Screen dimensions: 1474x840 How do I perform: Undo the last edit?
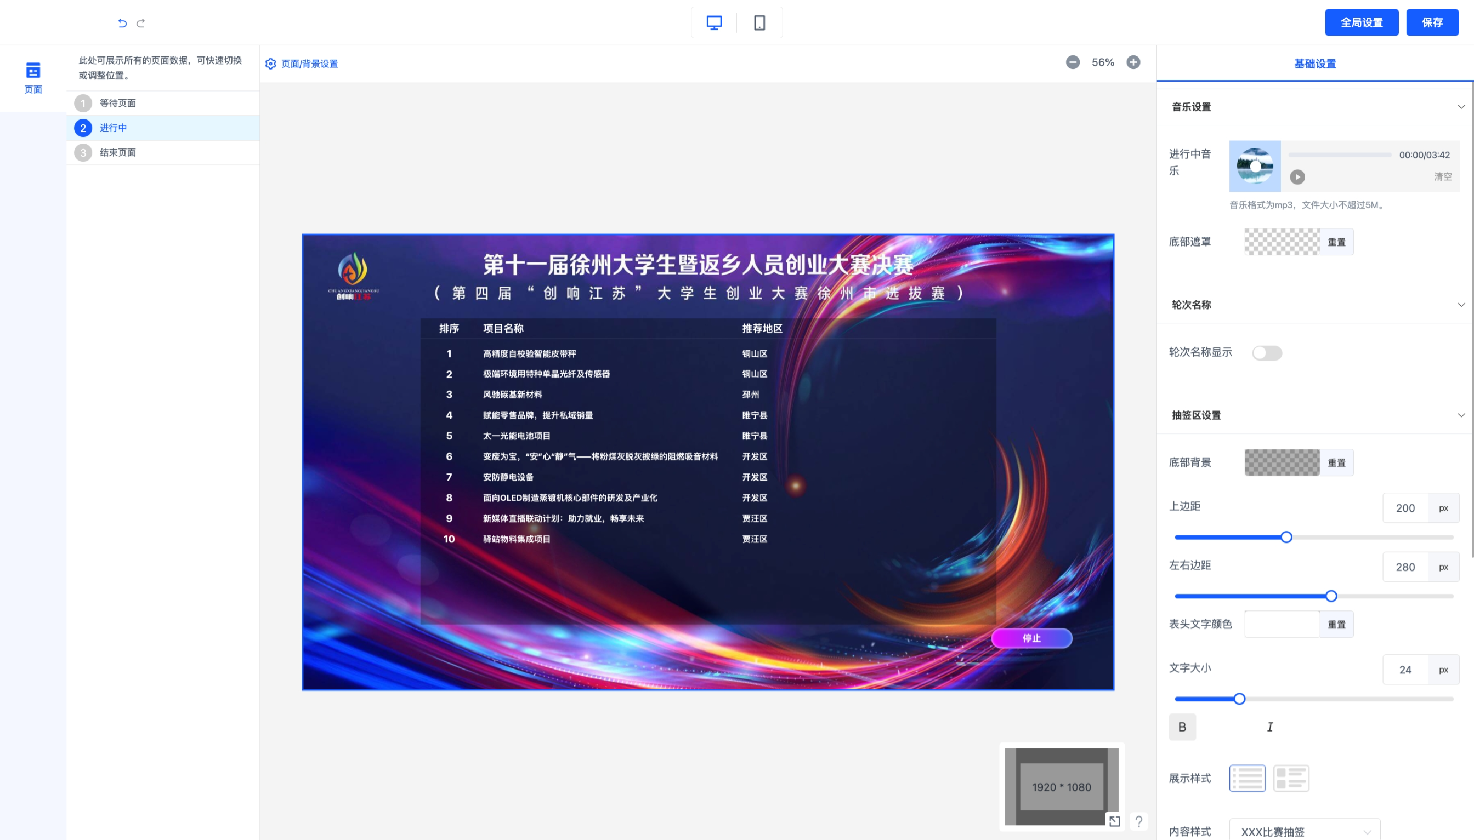click(x=122, y=23)
